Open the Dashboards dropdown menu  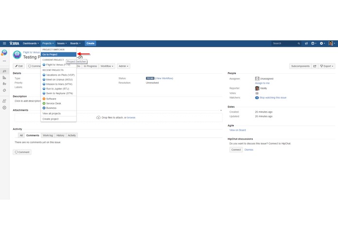pos(31,43)
